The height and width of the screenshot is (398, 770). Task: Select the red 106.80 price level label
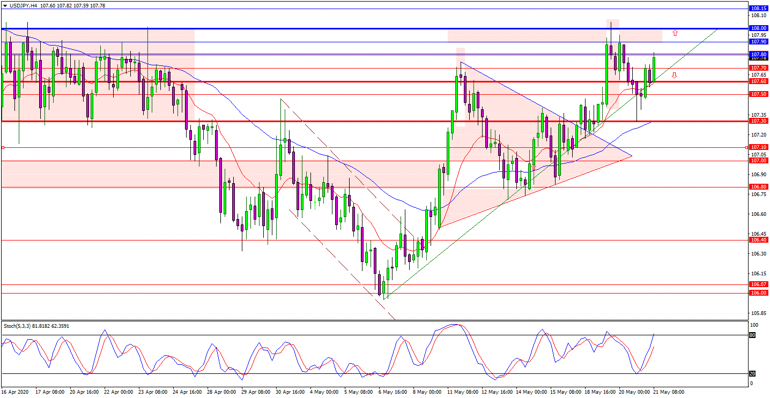pos(759,186)
